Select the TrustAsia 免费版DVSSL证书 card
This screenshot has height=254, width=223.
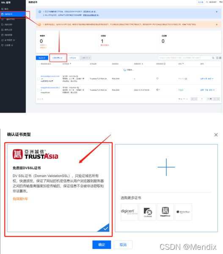[x=58, y=188]
